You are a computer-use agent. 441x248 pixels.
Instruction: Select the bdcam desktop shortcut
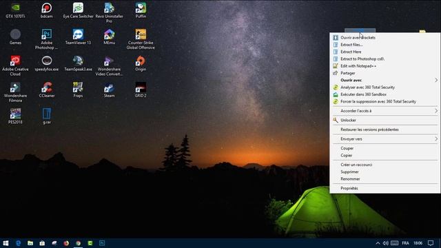46,11
